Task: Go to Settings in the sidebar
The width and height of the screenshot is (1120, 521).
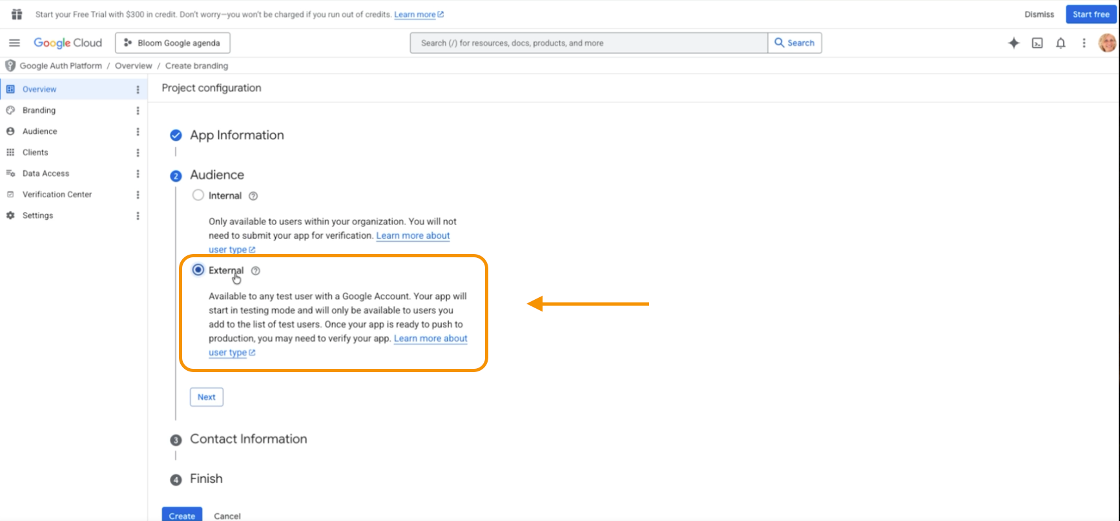Action: pyautogui.click(x=38, y=215)
